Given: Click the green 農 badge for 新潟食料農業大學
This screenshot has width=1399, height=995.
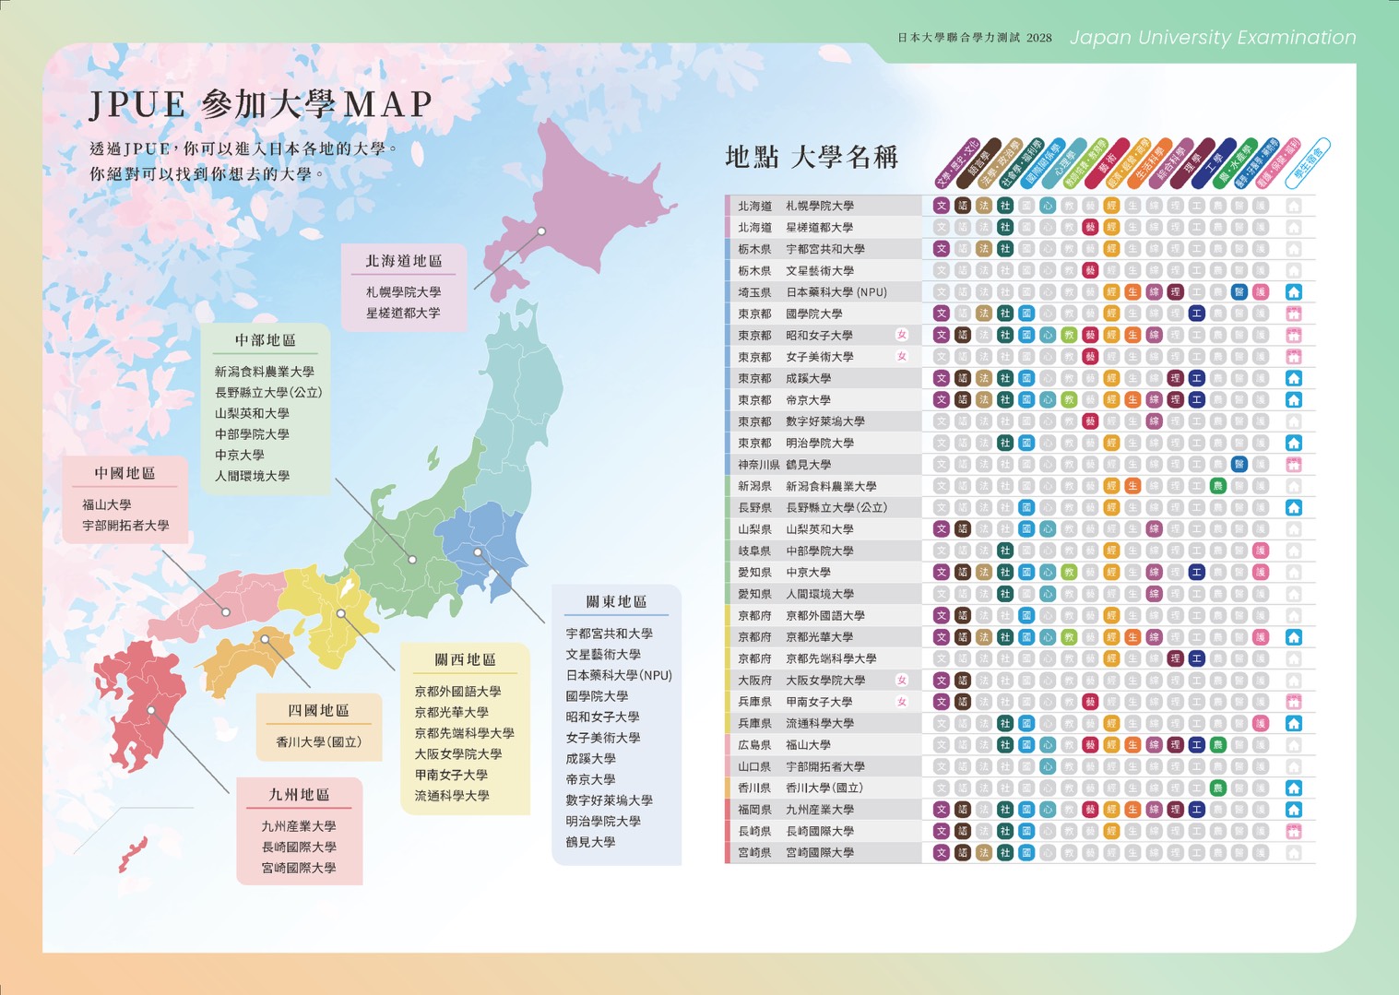Looking at the screenshot, I should click(x=1217, y=486).
